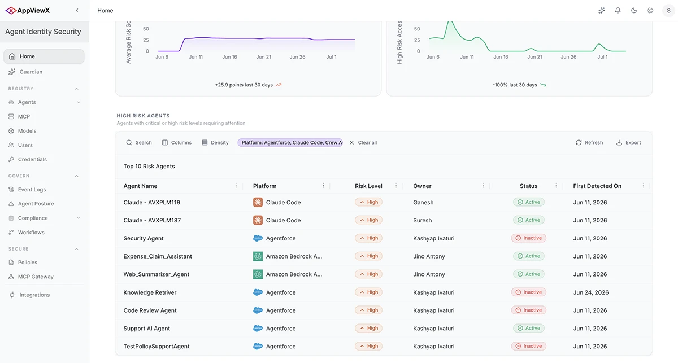Sort by Agent Name header
The image size is (678, 363).
pos(140,186)
